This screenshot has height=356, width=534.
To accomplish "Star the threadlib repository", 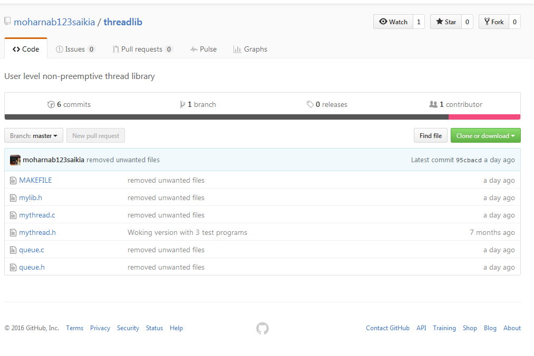I will [x=446, y=22].
